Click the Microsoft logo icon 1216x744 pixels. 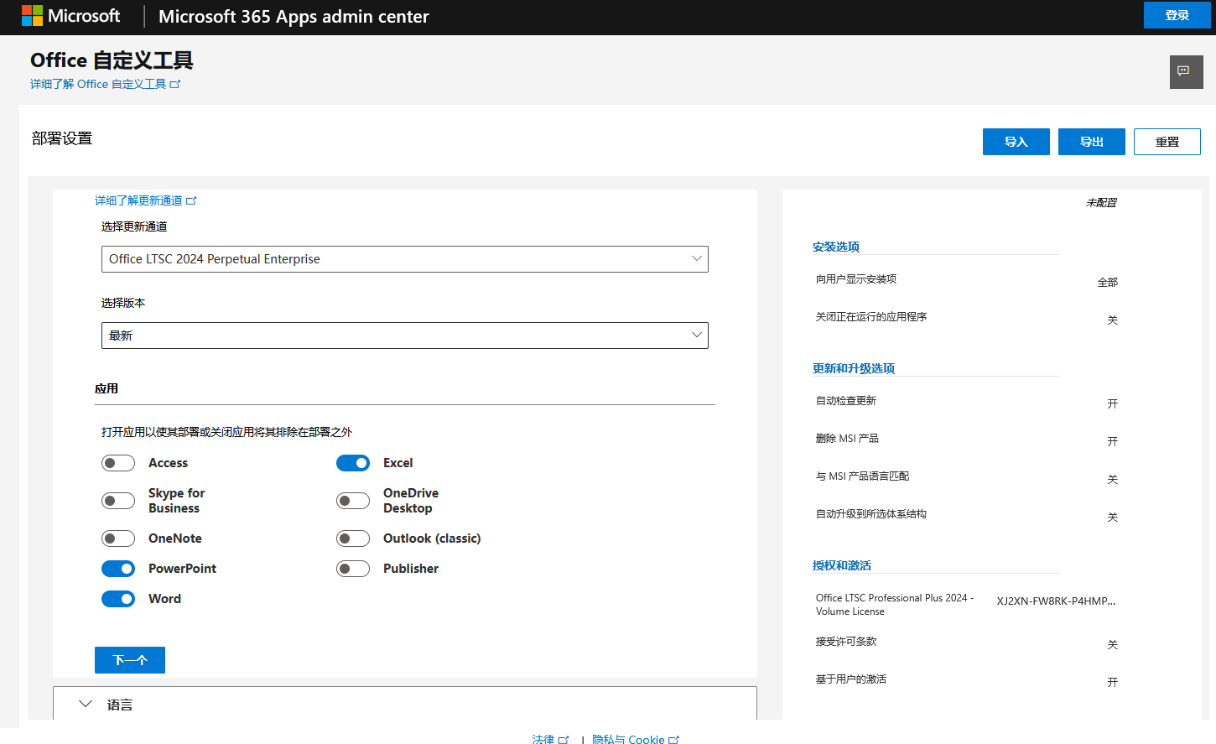[x=32, y=16]
